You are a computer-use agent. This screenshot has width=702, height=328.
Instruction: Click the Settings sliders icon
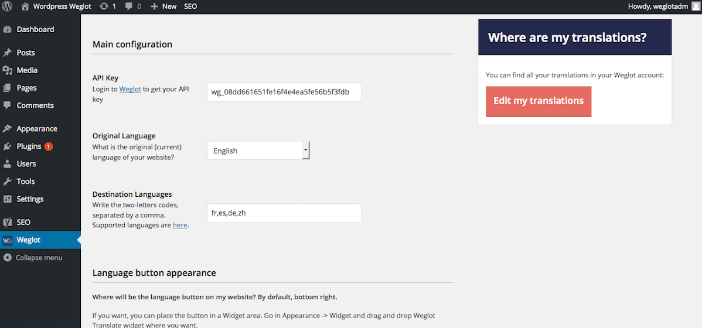coord(7,199)
